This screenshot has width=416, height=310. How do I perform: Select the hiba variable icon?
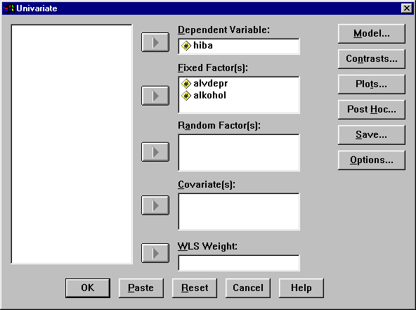pos(186,46)
